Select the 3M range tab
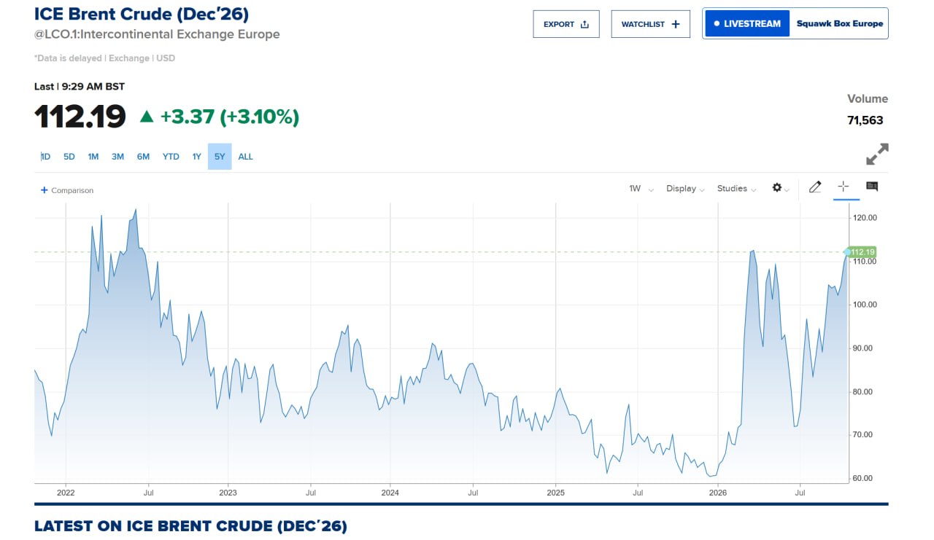This screenshot has height=540, width=934. coord(117,157)
